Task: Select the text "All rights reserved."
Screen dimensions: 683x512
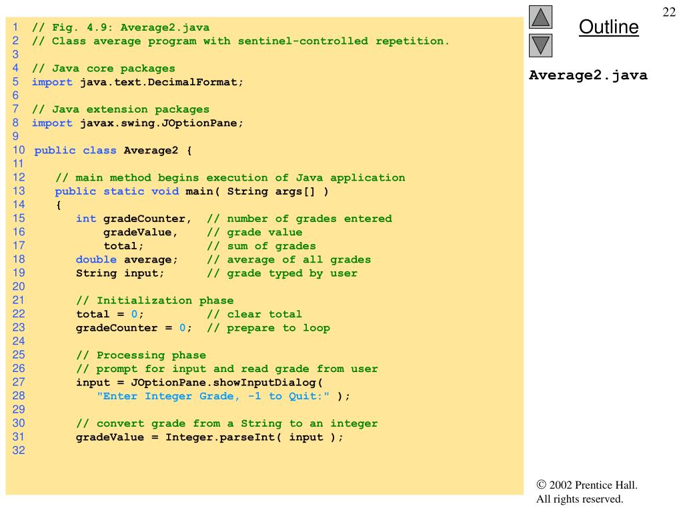Action: (580, 499)
